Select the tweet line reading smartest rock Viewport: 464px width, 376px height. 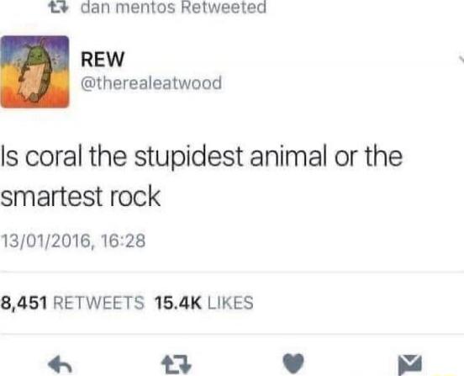[x=81, y=196]
